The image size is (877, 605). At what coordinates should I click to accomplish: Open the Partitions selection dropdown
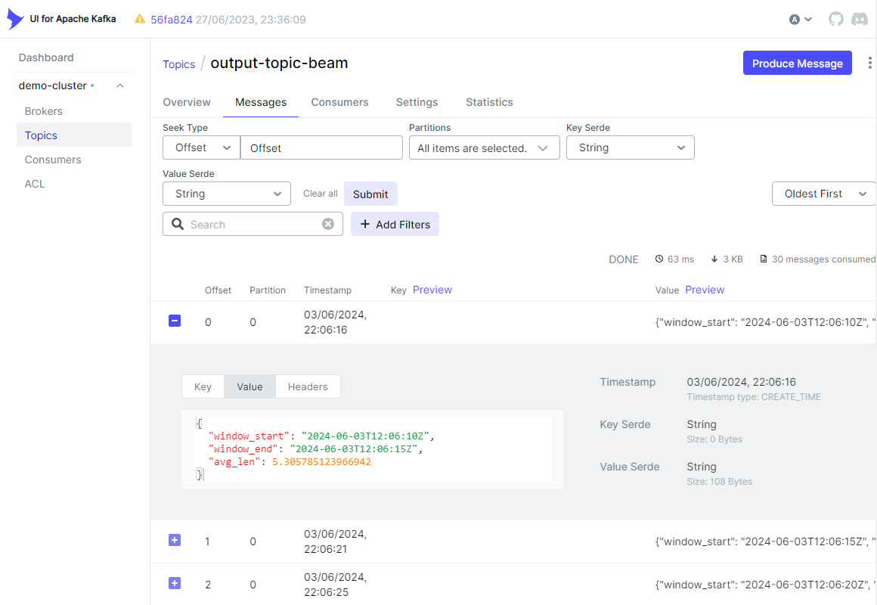[x=484, y=147]
